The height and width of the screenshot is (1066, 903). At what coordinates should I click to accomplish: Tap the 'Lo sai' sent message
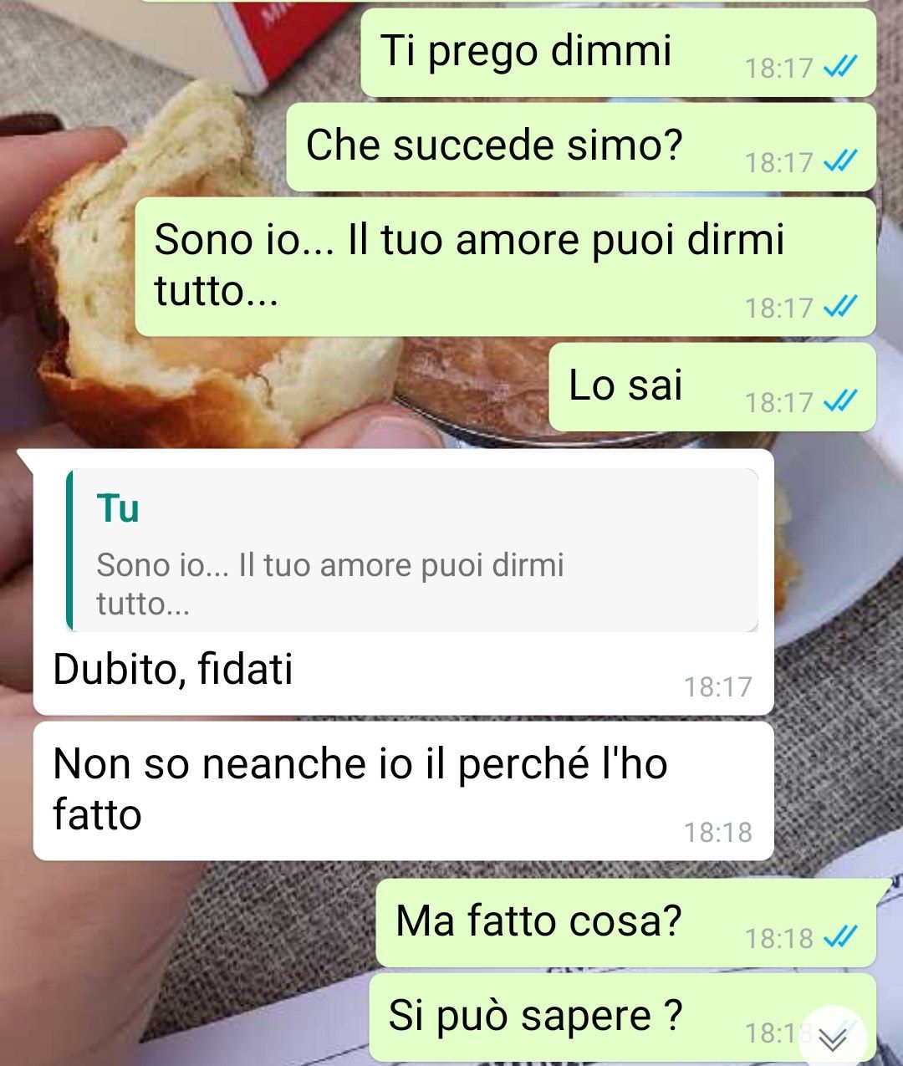(712, 387)
